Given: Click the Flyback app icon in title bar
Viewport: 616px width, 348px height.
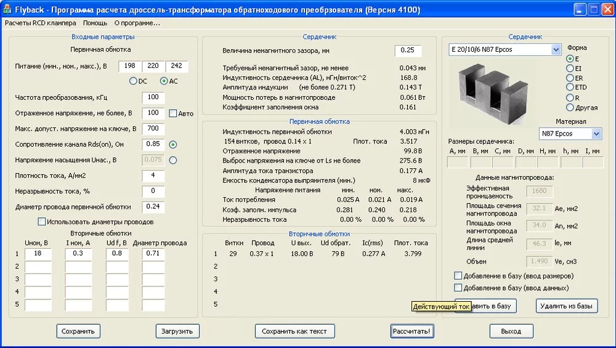Looking at the screenshot, I should click(x=7, y=9).
